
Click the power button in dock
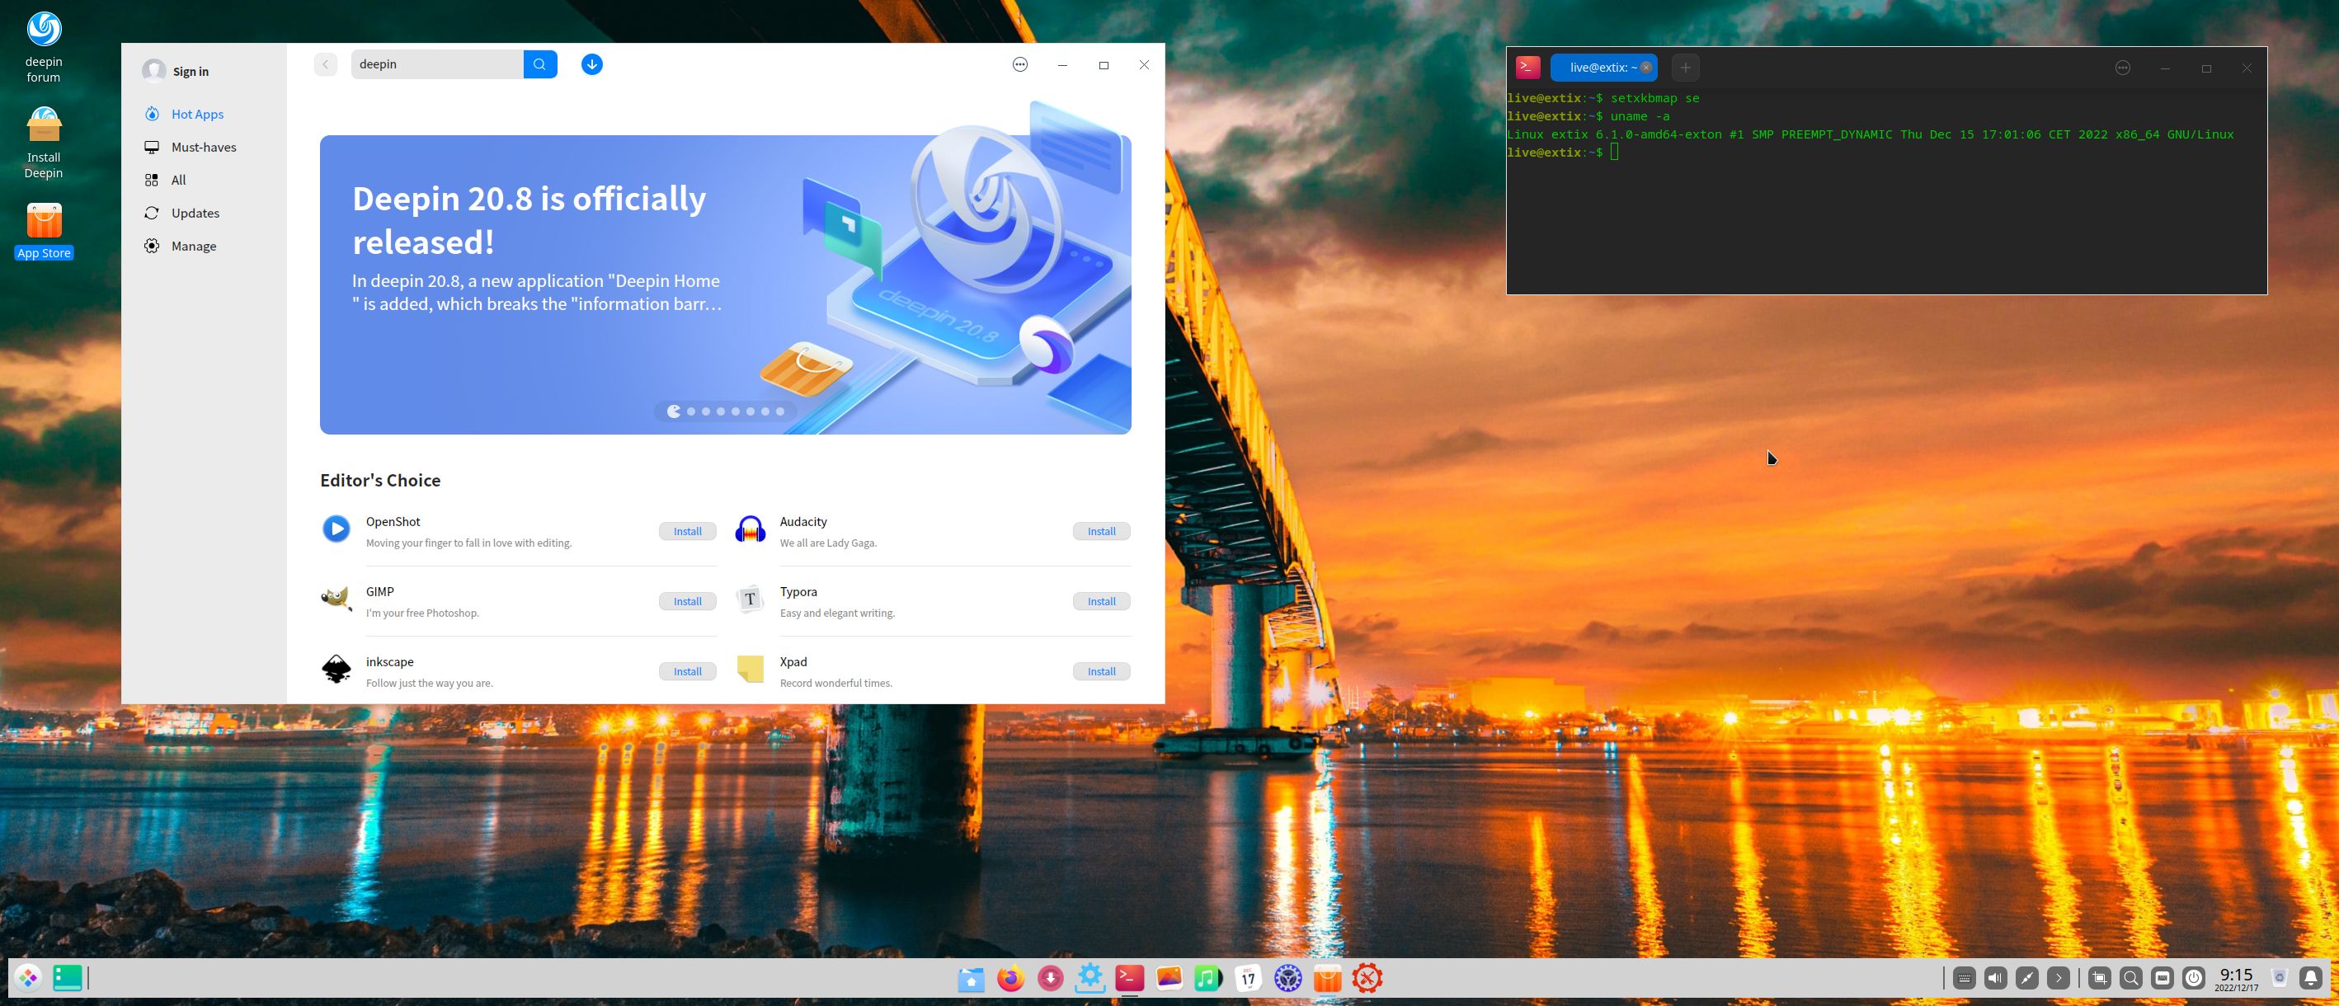click(x=2194, y=978)
